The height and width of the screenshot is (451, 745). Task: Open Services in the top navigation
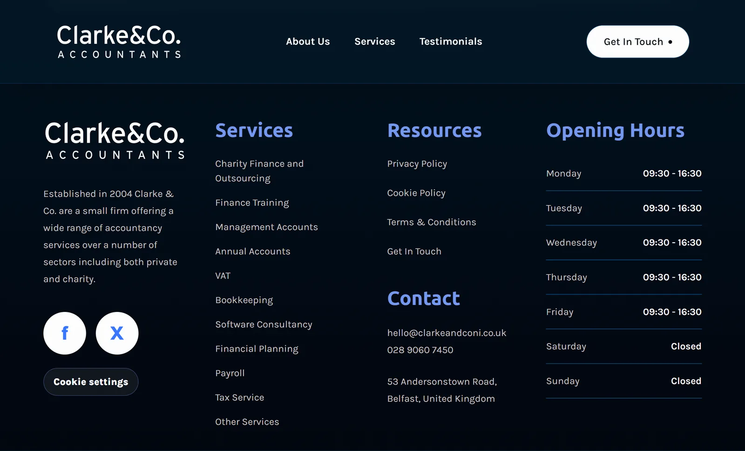click(375, 41)
